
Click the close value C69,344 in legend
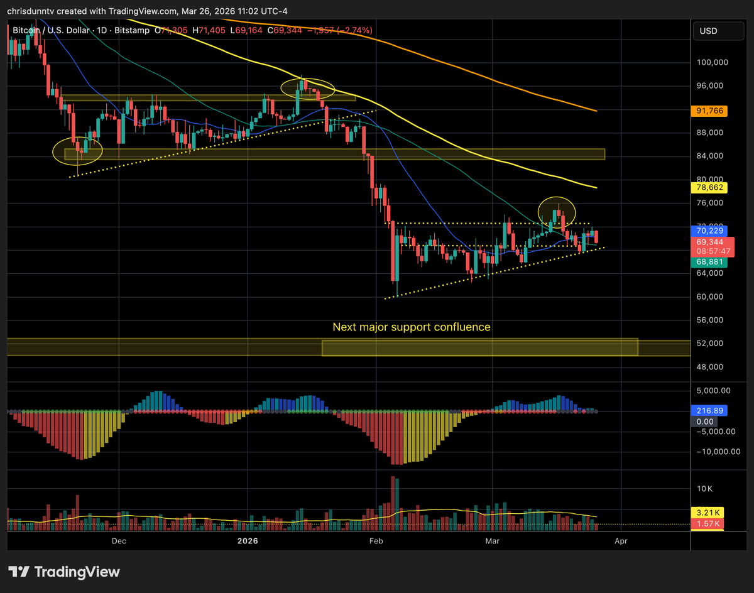(x=284, y=30)
